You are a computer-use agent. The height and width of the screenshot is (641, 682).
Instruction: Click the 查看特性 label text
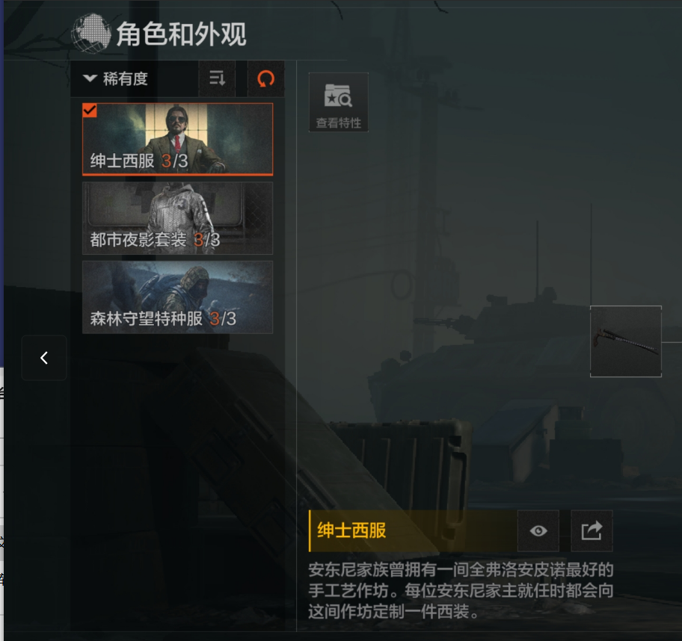coord(339,123)
